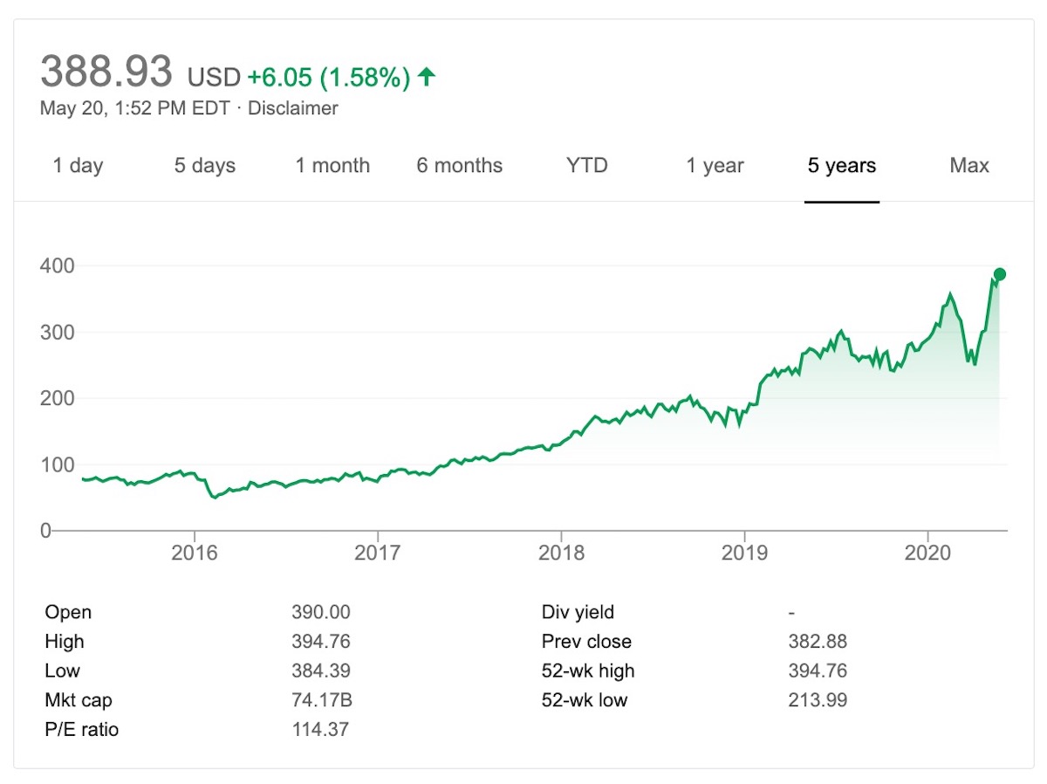Switch to the 1 day tab

(78, 166)
